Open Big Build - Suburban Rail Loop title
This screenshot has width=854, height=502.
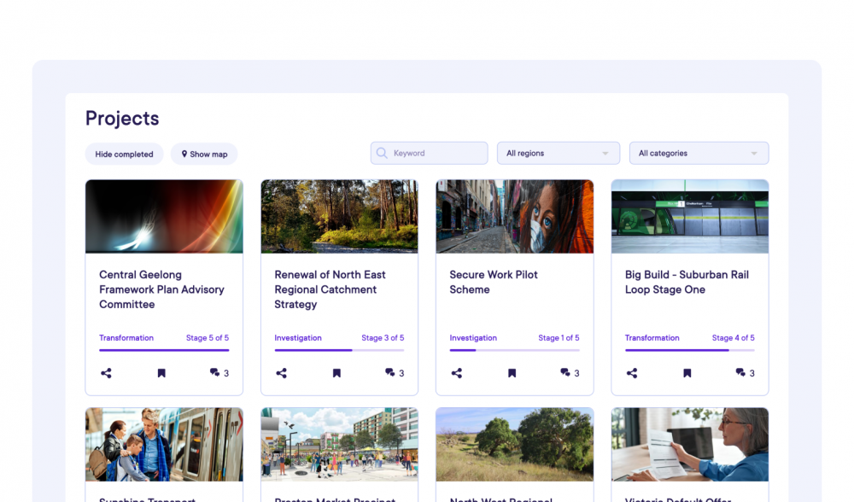(687, 282)
